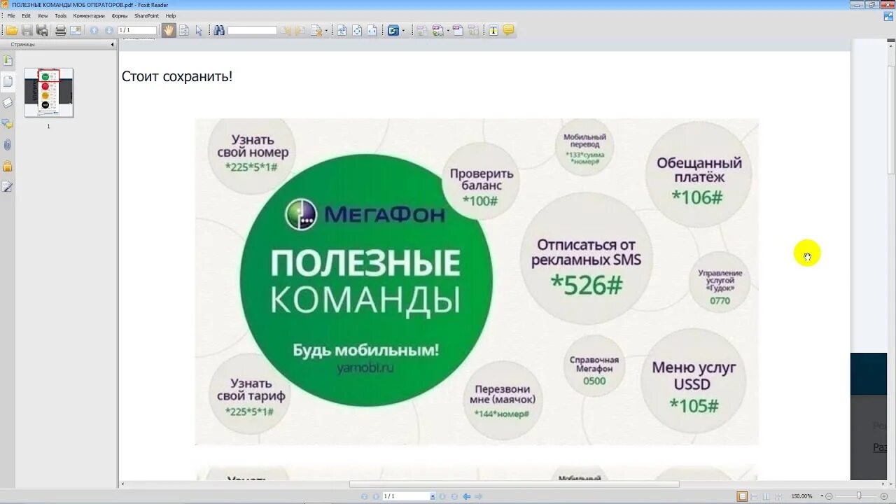Click the Email document icon
This screenshot has width=896, height=504.
(76, 30)
